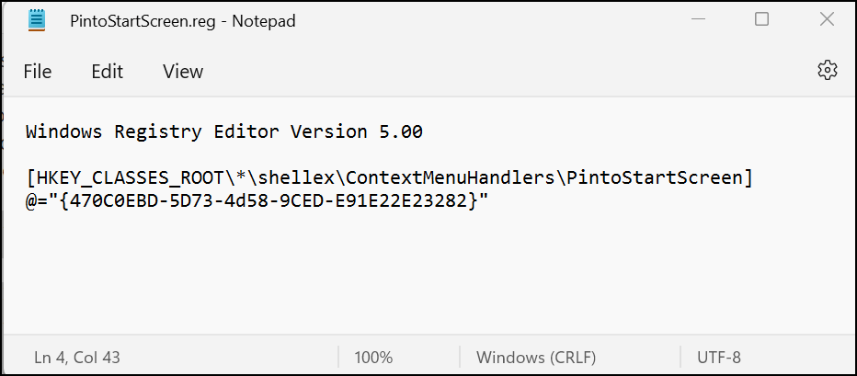The width and height of the screenshot is (857, 376).
Task: Click the word Registry in the header line
Action: pos(157,131)
